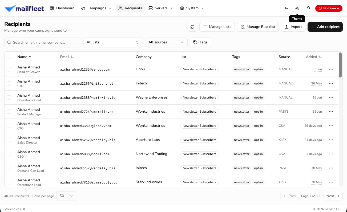
Task: Click Manage Blacklist button
Action: click(x=258, y=27)
